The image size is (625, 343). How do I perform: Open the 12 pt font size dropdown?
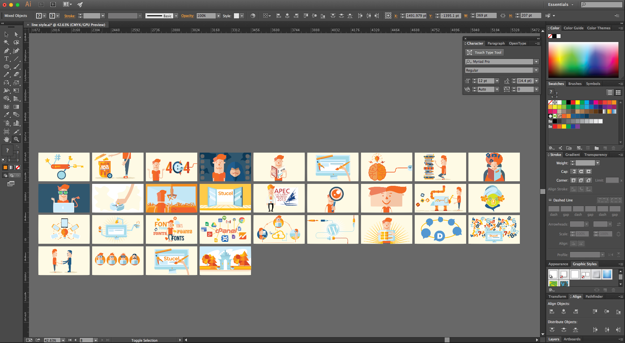pos(497,81)
